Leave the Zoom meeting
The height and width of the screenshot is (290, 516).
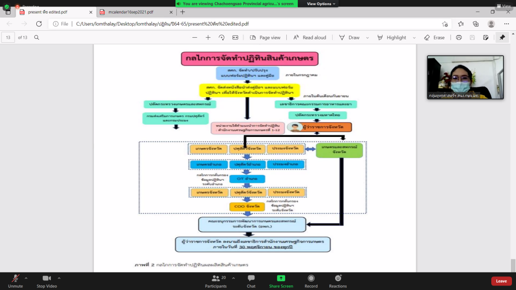tap(501, 281)
